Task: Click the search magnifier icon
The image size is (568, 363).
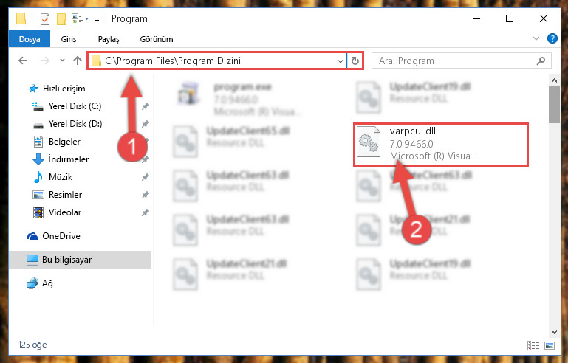Action: pos(541,60)
